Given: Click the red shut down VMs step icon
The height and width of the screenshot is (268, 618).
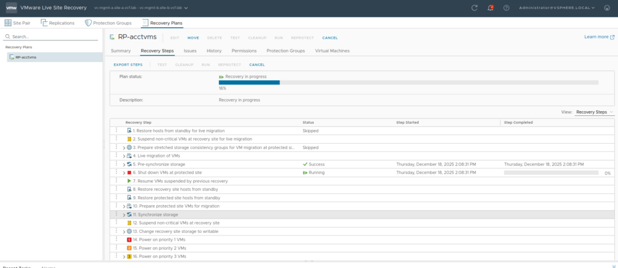Looking at the screenshot, I should [129, 173].
